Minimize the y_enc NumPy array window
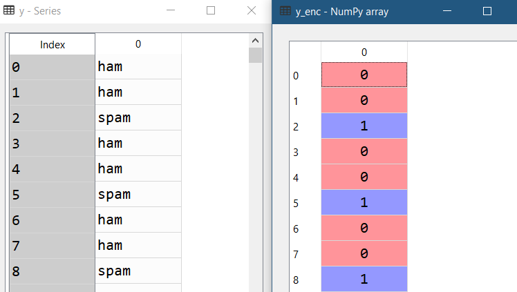Viewport: 517px width, 292px height. click(447, 11)
